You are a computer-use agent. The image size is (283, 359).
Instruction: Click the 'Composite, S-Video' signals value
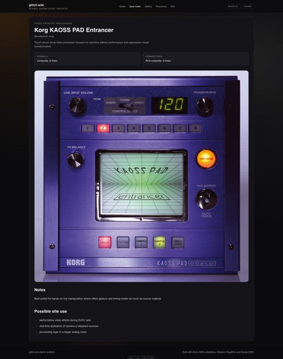tap(47, 61)
